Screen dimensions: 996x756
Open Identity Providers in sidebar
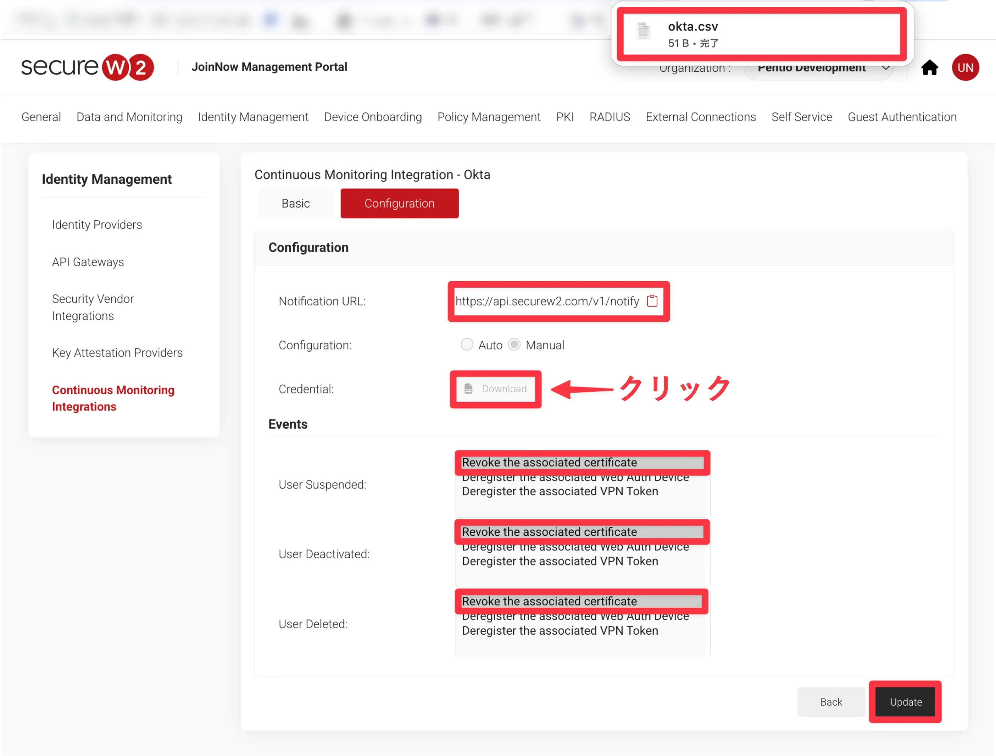tap(97, 225)
